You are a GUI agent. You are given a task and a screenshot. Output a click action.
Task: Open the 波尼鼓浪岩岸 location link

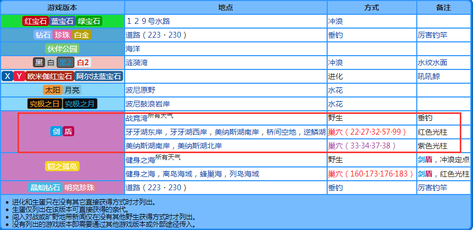148,104
